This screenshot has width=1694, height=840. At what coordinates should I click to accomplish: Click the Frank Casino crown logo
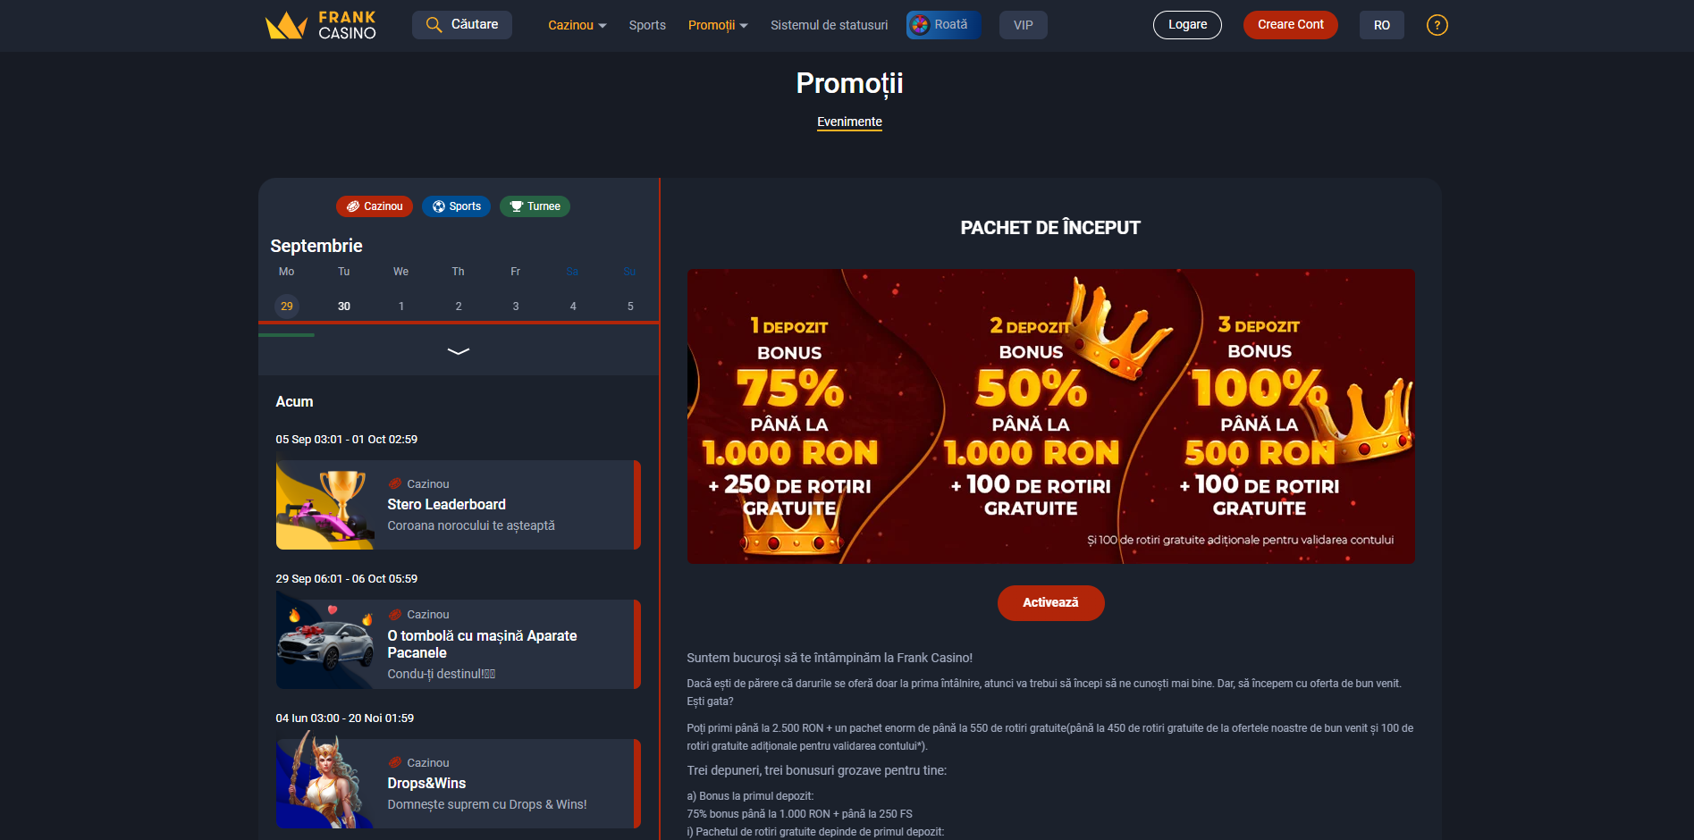point(286,25)
